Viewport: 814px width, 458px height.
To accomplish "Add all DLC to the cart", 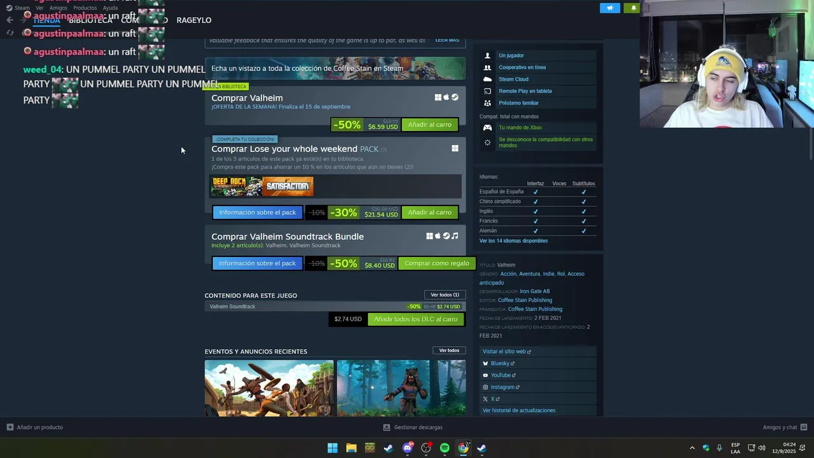I will [x=416, y=319].
